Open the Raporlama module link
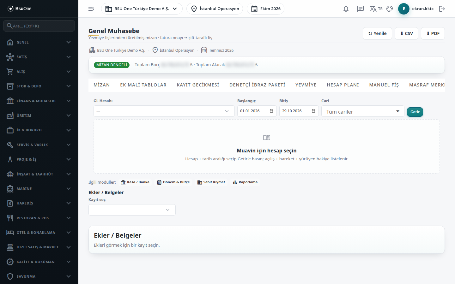This screenshot has height=284, width=455. click(x=245, y=182)
